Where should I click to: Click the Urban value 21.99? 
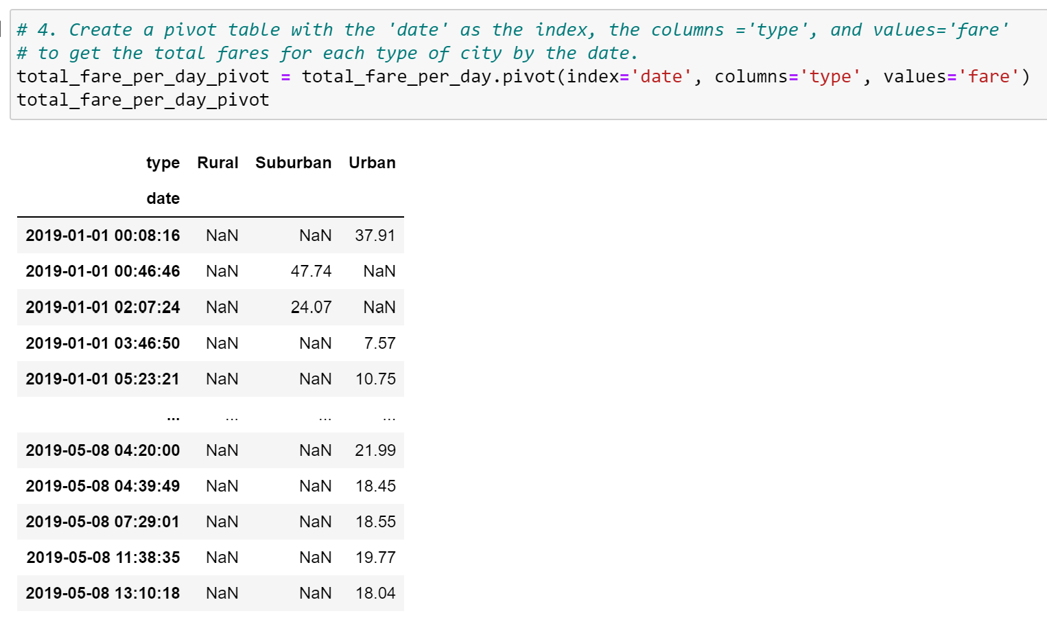pos(375,450)
